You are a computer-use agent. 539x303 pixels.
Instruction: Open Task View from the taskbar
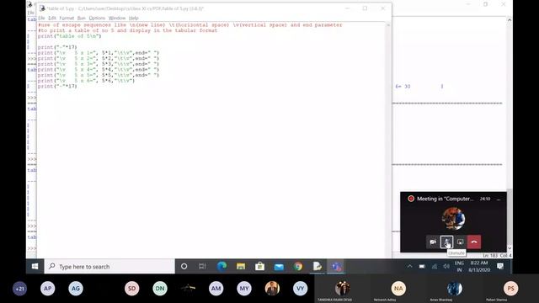pyautogui.click(x=202, y=266)
